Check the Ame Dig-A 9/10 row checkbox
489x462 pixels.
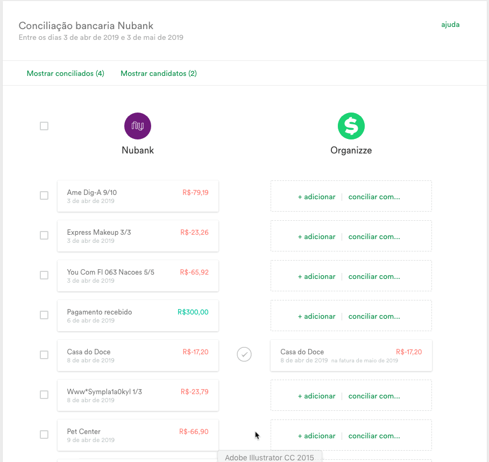44,195
